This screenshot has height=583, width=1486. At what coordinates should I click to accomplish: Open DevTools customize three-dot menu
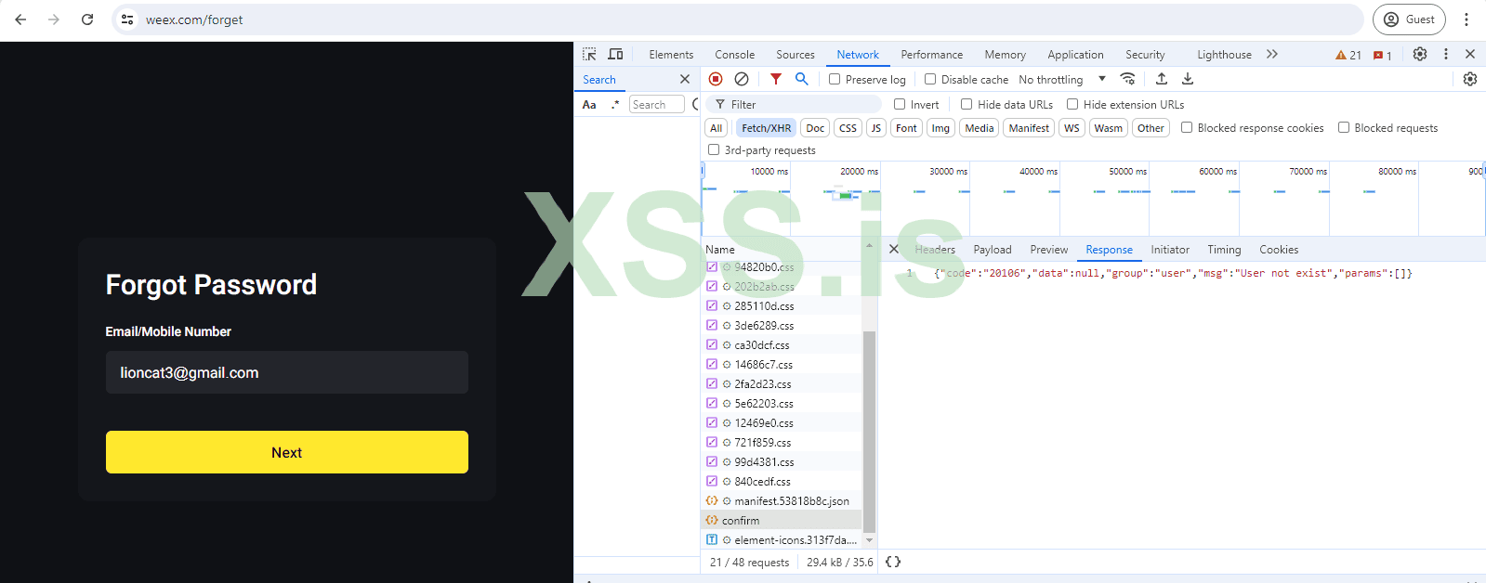pos(1446,54)
